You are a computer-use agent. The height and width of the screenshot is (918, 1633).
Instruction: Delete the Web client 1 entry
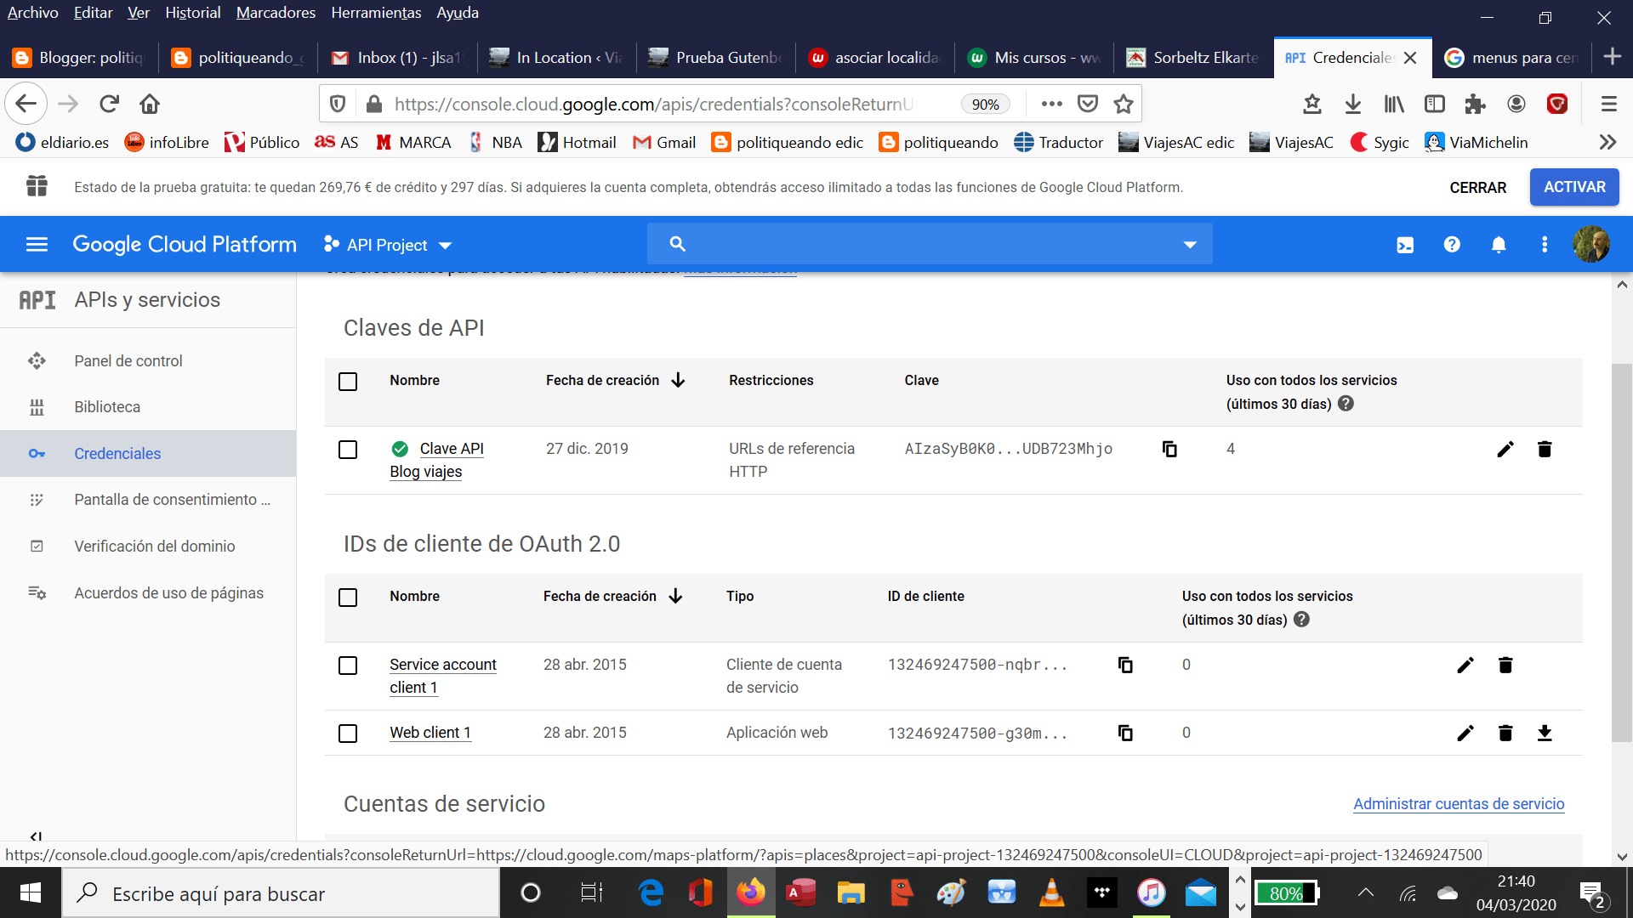1505,733
